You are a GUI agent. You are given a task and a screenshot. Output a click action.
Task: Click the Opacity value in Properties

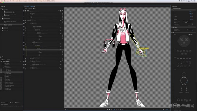191,19
